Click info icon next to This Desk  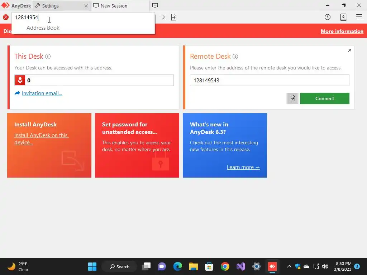[48, 56]
